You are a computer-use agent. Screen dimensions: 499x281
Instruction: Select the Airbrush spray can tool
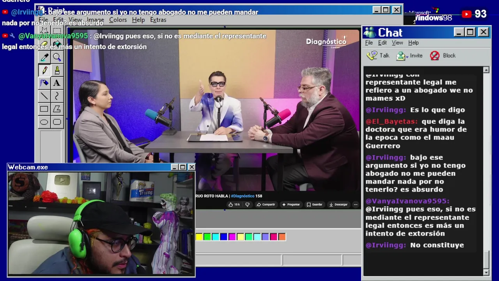44,83
